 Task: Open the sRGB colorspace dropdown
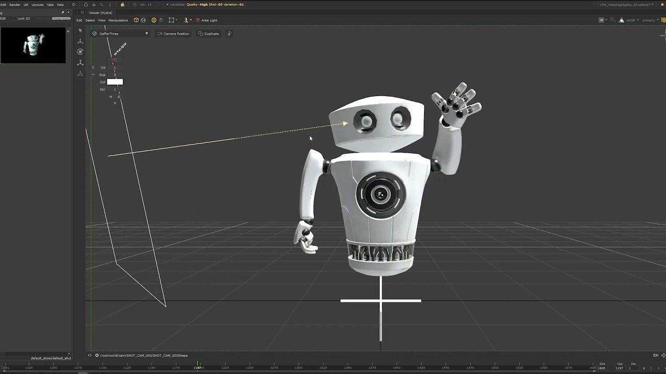[x=631, y=20]
